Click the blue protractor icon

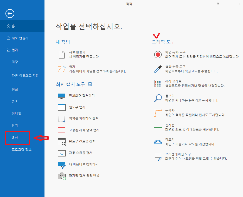click(x=158, y=142)
